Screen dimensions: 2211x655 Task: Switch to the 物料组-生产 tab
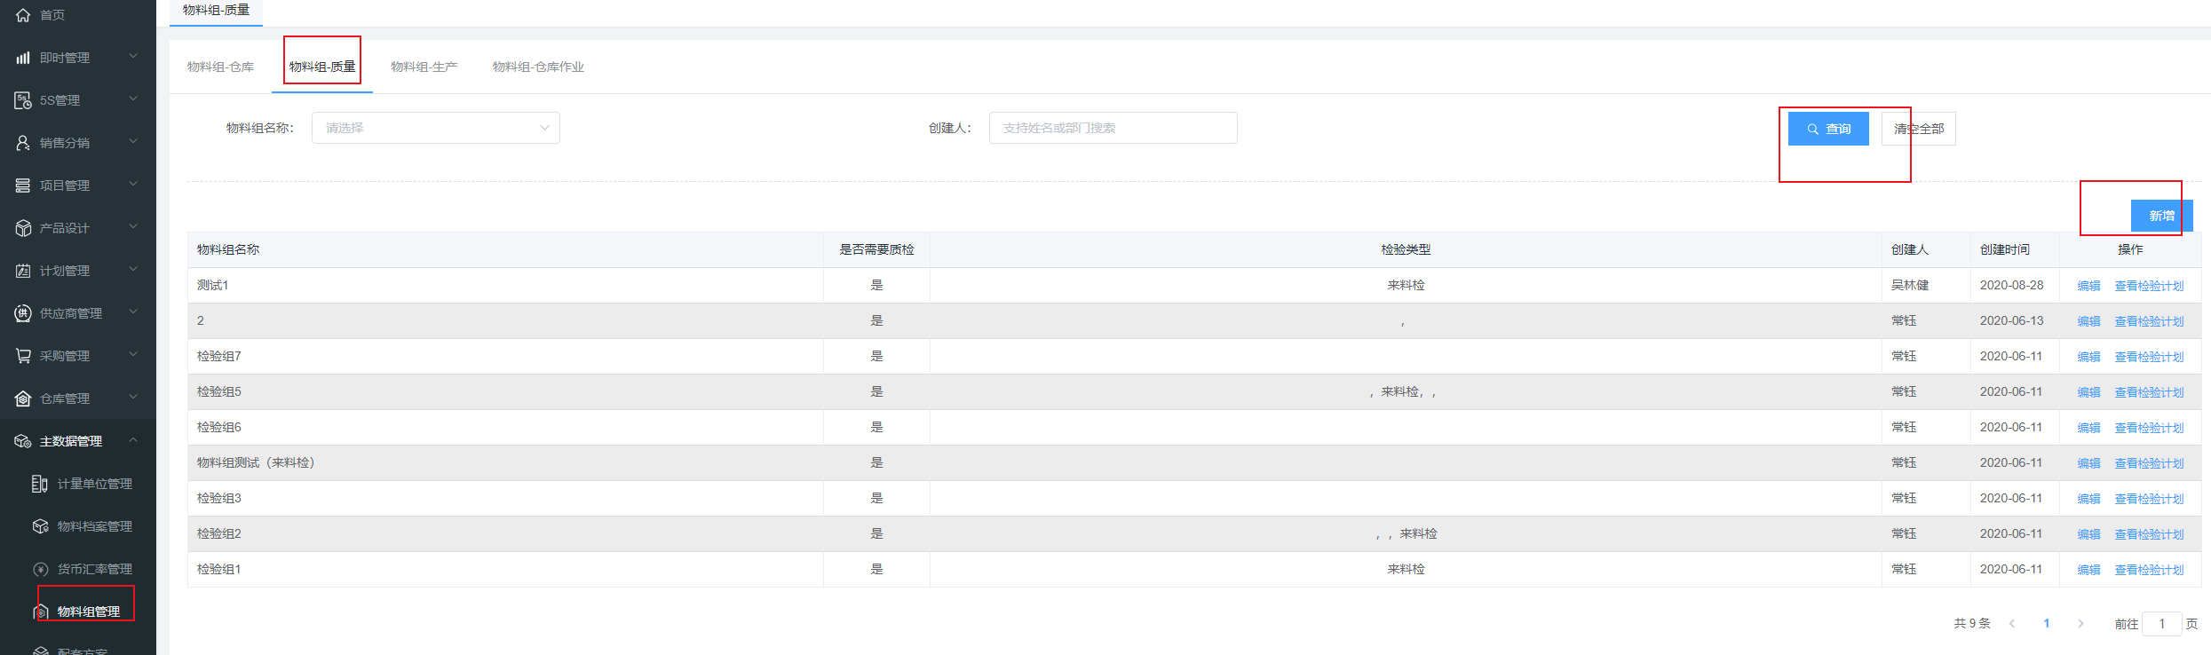424,67
